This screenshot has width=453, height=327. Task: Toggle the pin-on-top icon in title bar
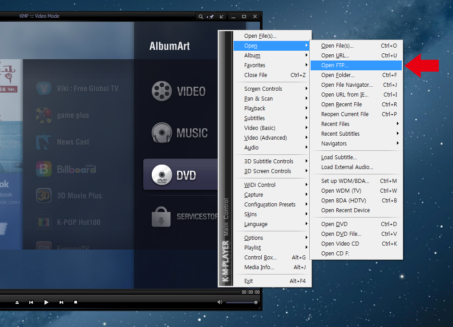210,17
